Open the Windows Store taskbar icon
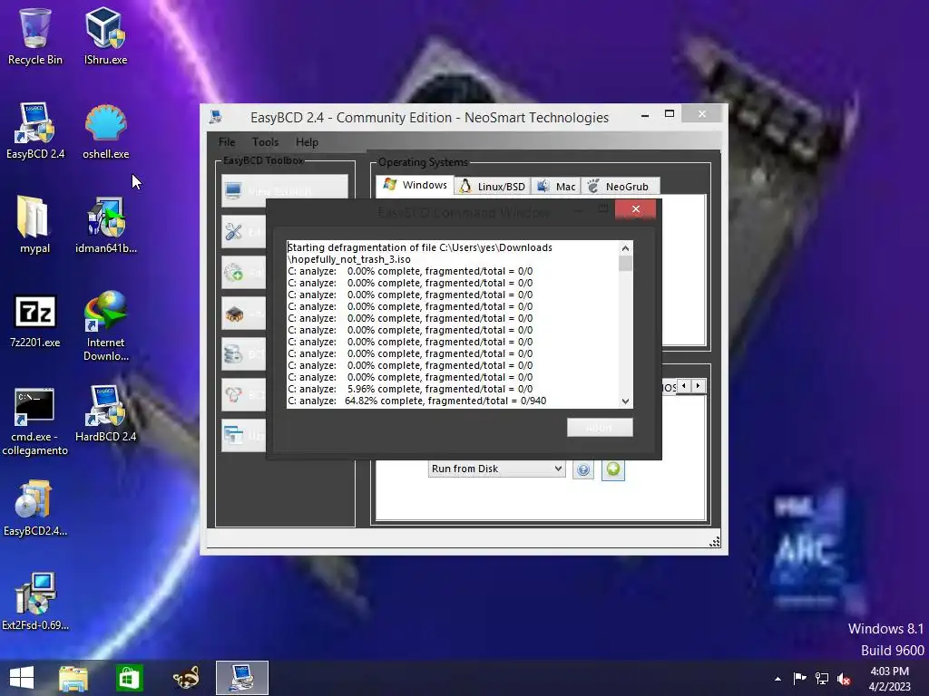 [x=129, y=678]
